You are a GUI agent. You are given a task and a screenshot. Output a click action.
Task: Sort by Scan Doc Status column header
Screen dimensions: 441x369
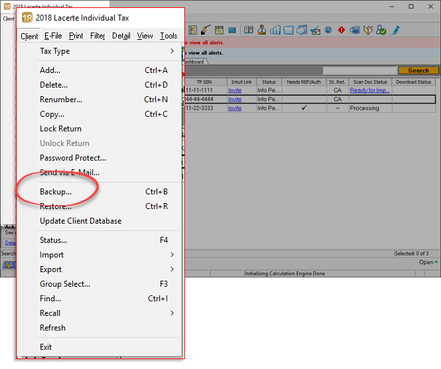click(369, 82)
